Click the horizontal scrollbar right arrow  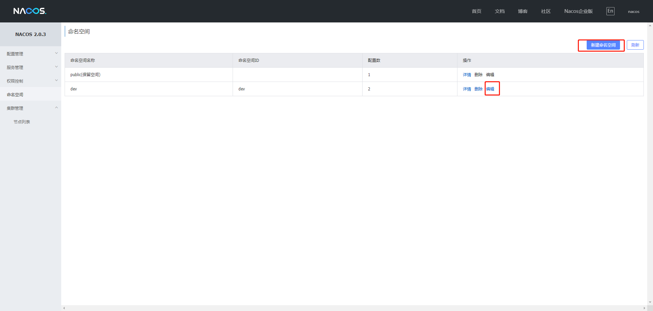[644, 308]
